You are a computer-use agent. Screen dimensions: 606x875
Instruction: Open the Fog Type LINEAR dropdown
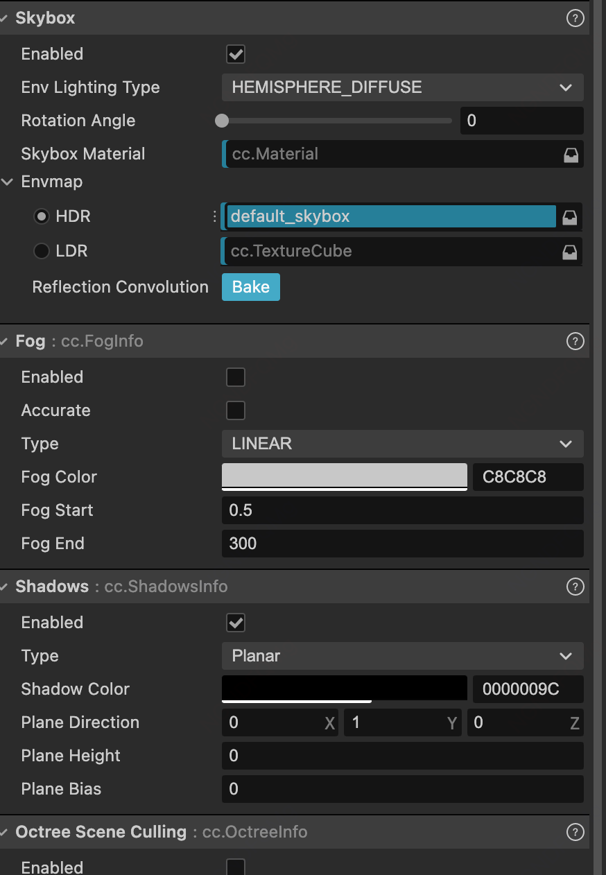tap(402, 444)
